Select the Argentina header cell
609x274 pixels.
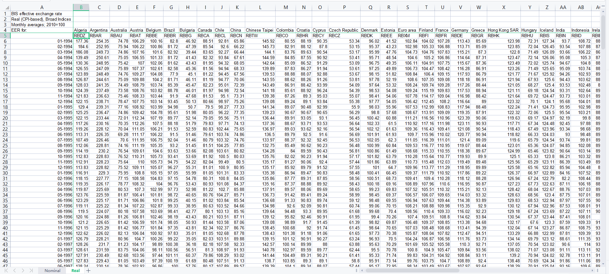[x=99, y=30]
